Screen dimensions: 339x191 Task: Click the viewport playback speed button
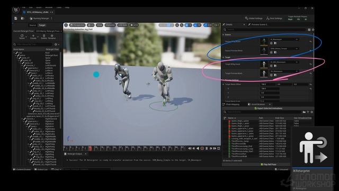point(134,25)
